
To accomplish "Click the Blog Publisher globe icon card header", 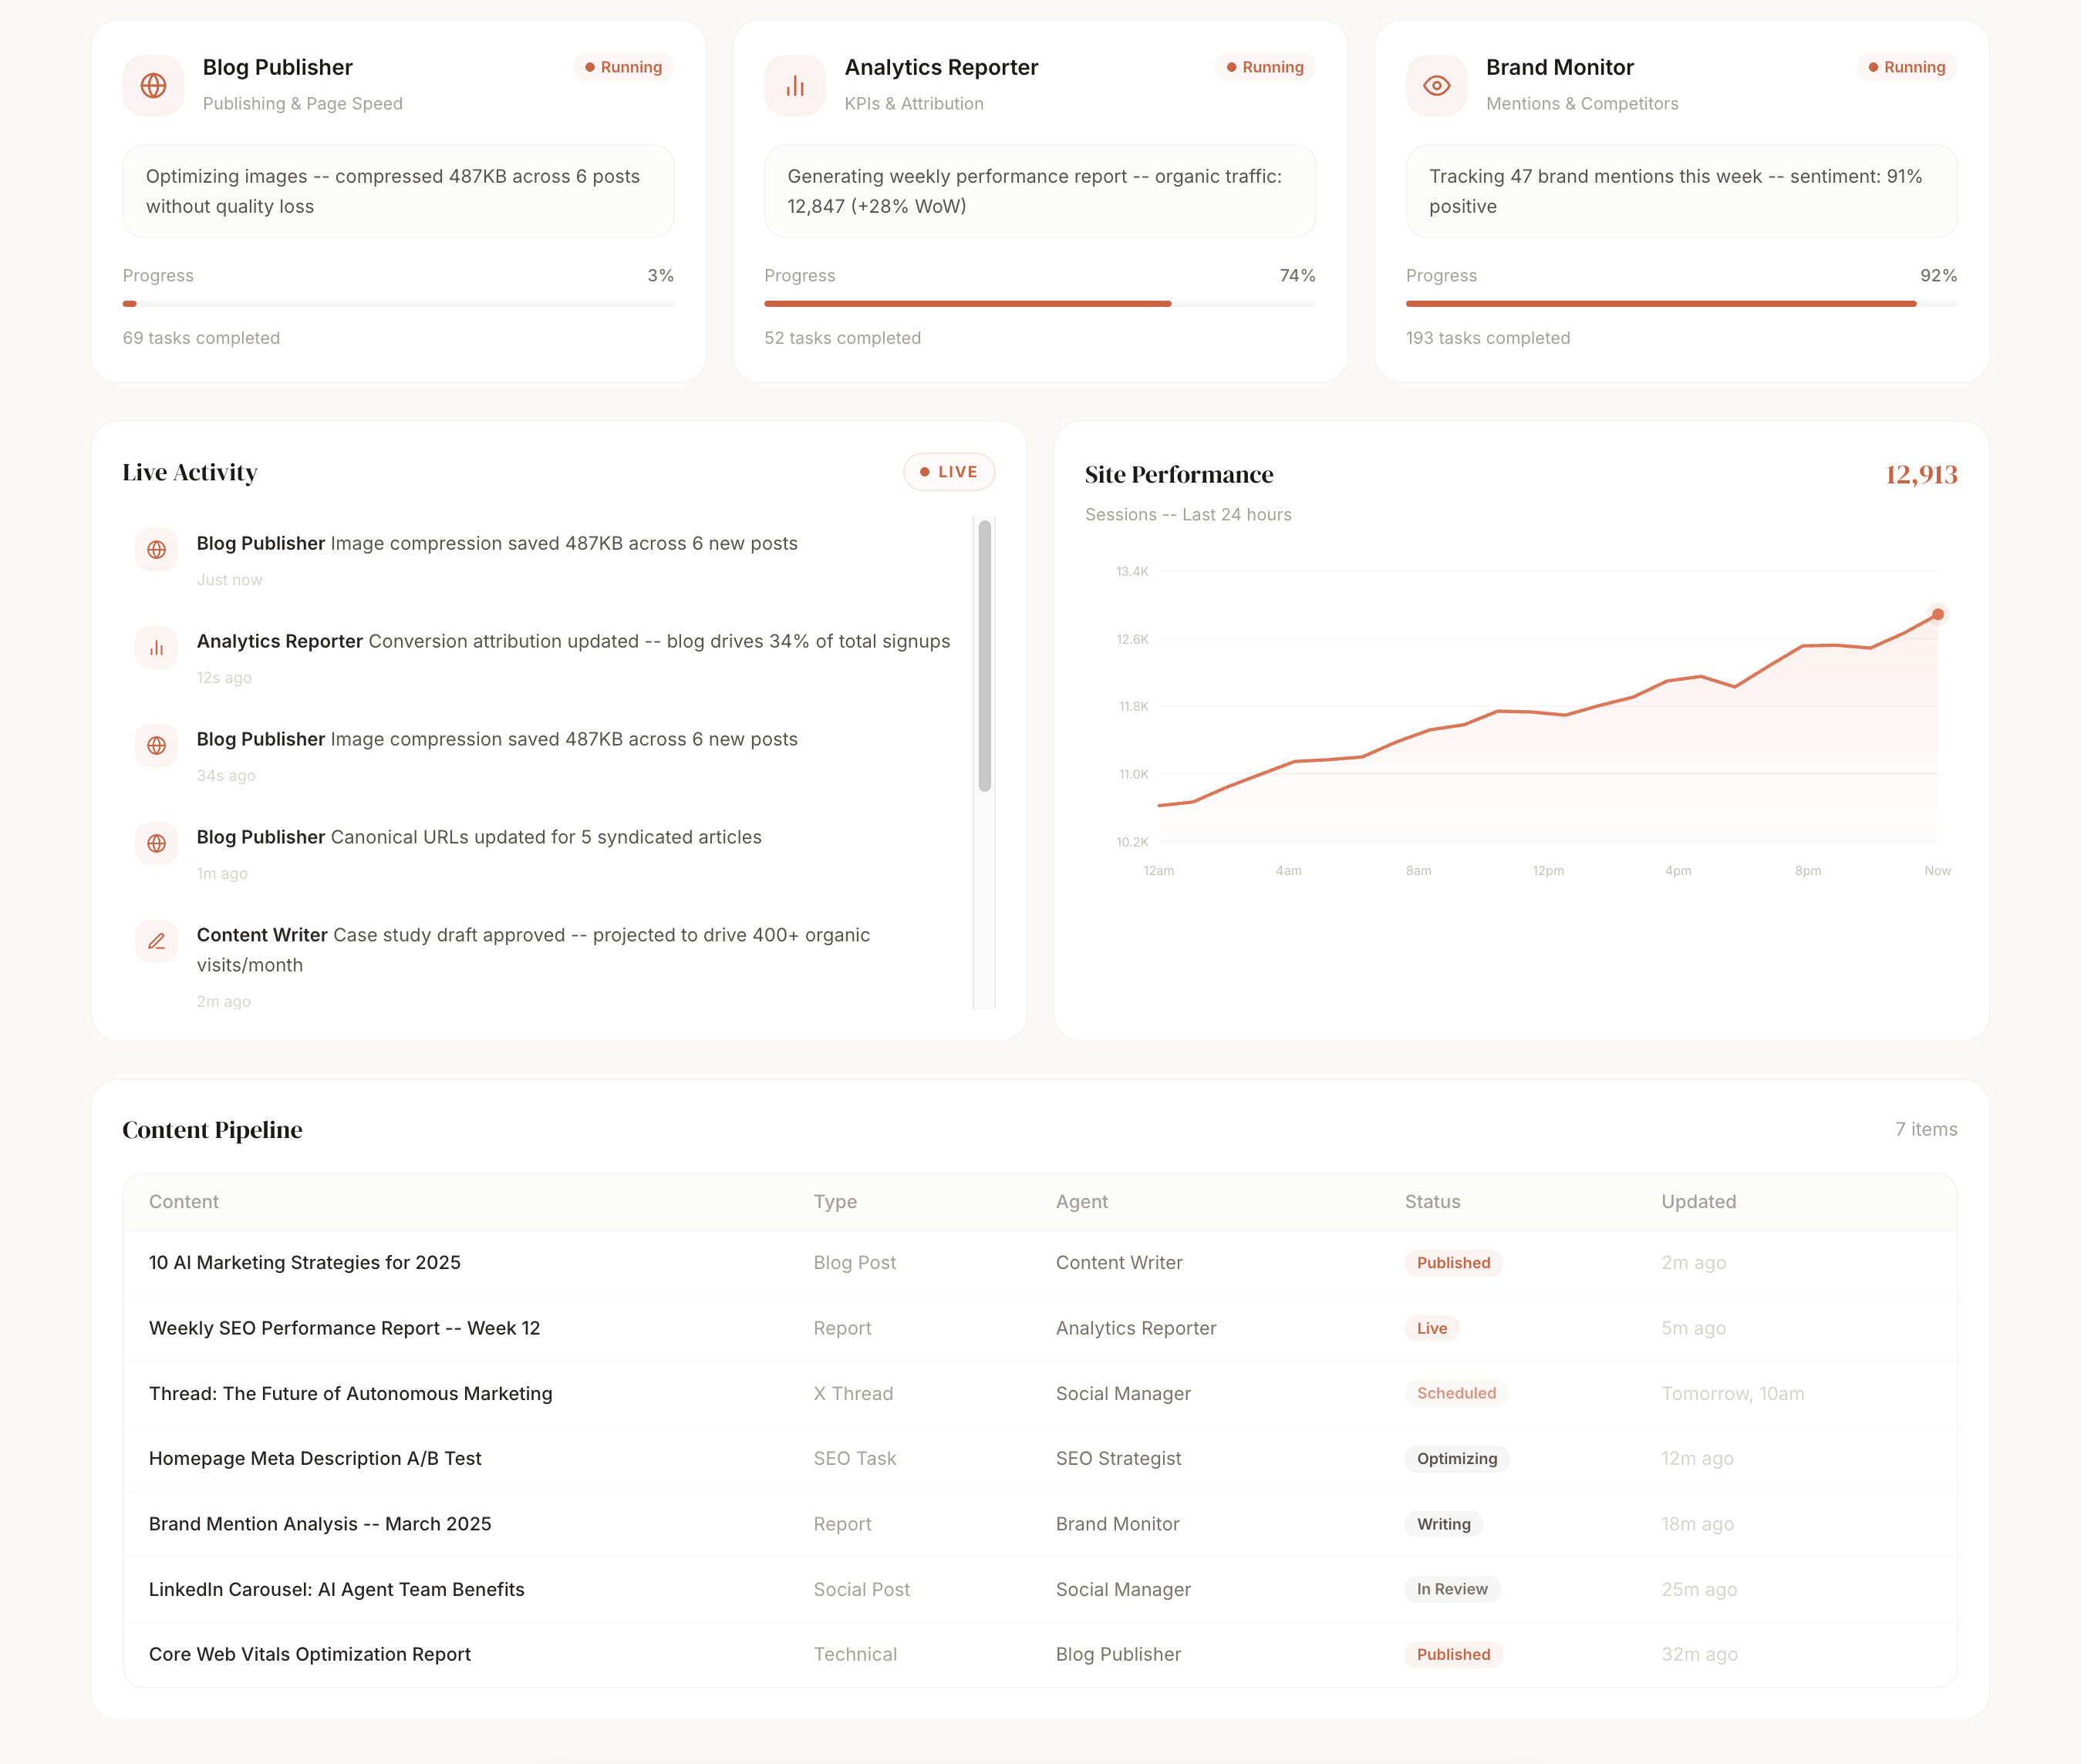I will (x=153, y=86).
